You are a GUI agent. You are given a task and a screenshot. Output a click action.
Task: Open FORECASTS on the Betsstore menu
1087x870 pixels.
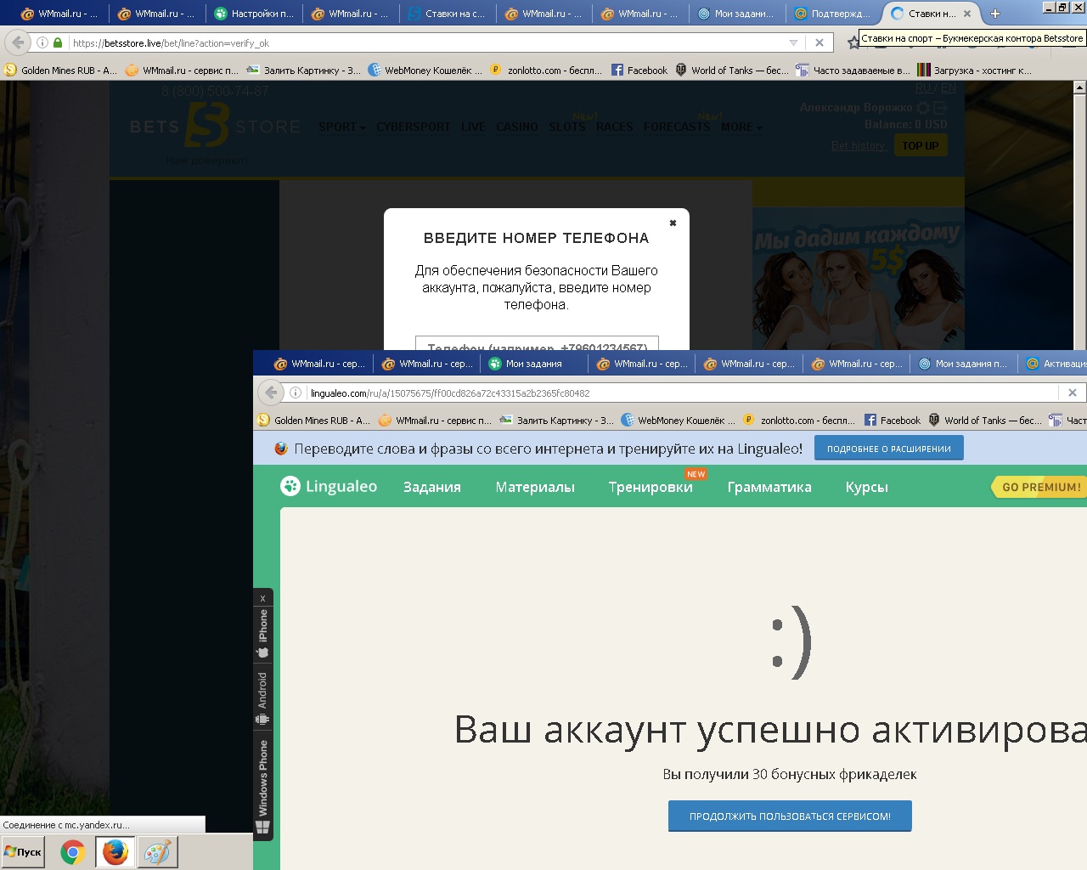point(676,127)
